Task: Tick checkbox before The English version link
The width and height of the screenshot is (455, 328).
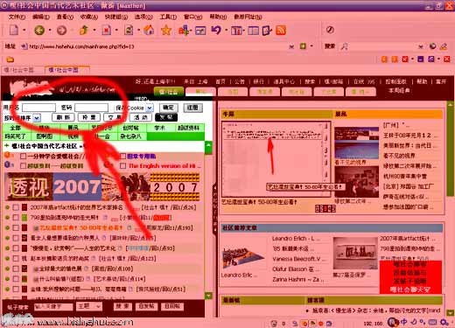Action: [x=123, y=166]
